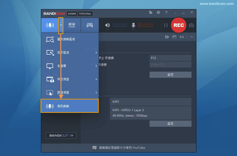Expand speaker settings arrow below speaker icon

(107, 29)
